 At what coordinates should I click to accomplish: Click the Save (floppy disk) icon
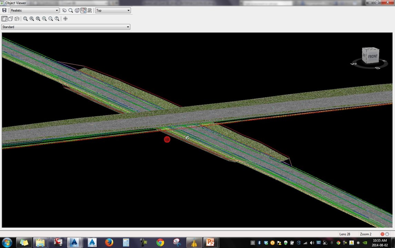pyautogui.click(x=4, y=10)
